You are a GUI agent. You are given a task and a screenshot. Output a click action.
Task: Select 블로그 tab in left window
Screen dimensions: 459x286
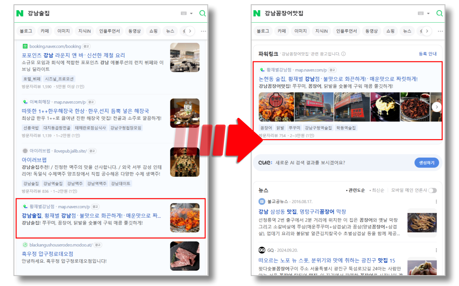pyautogui.click(x=26, y=31)
